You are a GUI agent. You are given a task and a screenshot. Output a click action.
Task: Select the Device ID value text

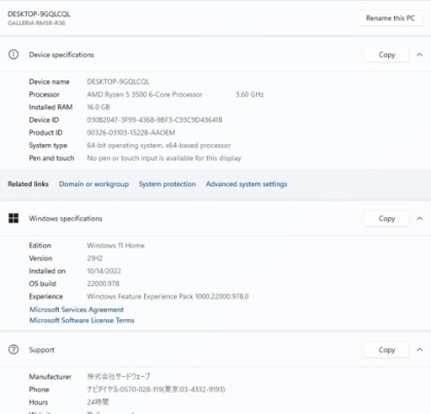(155, 120)
